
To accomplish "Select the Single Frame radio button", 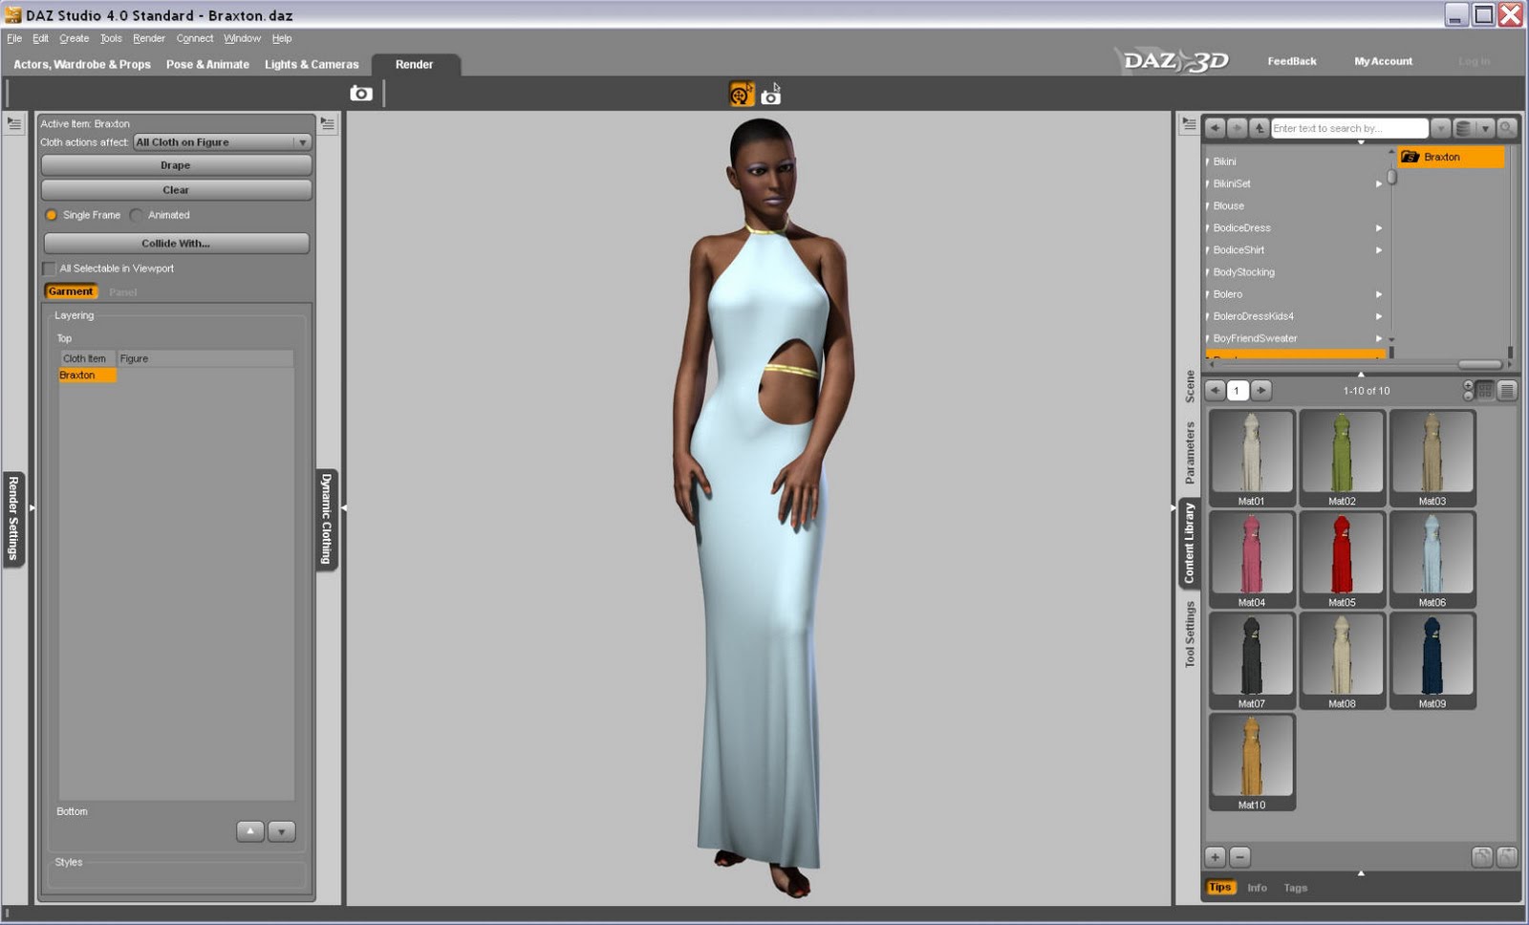I will click(x=52, y=215).
